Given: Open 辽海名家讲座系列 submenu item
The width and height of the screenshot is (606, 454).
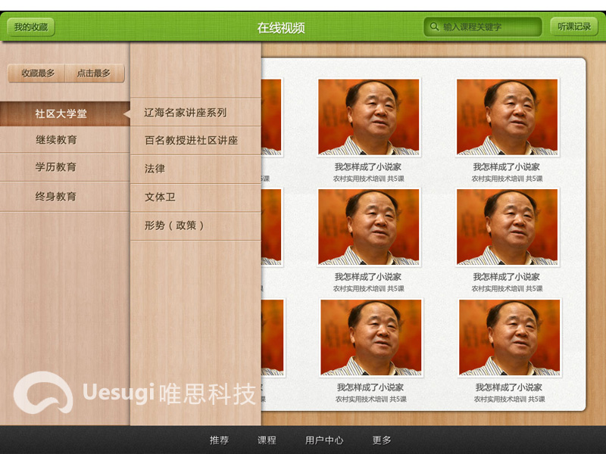Looking at the screenshot, I should (186, 113).
